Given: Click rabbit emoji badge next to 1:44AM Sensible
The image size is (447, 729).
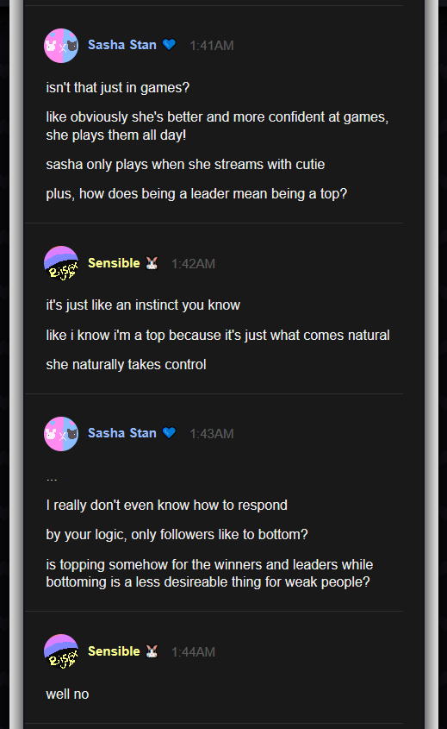Looking at the screenshot, I should [152, 651].
